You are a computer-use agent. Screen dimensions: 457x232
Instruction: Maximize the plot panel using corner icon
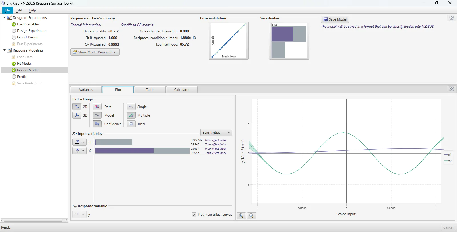451,89
